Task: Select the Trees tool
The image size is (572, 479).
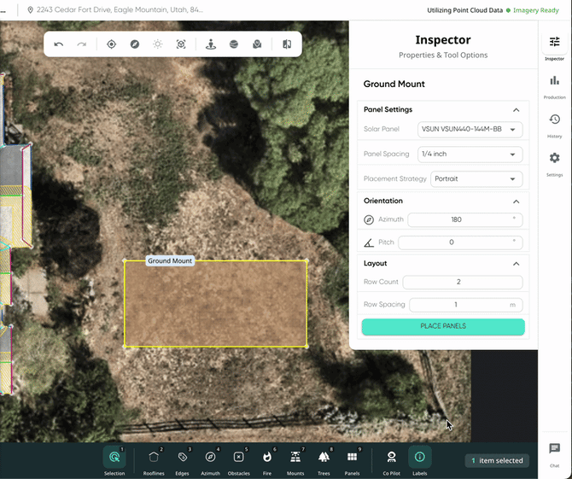Action: pos(324,459)
